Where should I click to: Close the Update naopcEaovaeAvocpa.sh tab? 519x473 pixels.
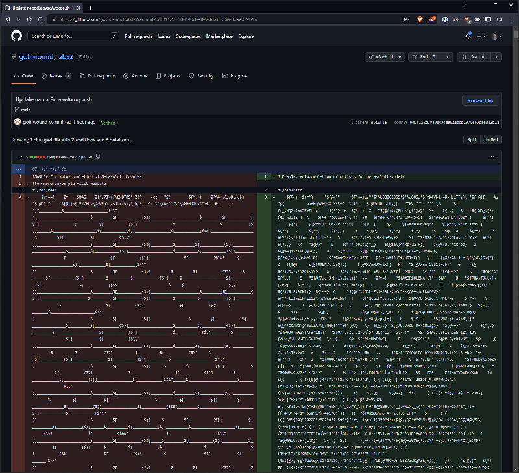78,8
